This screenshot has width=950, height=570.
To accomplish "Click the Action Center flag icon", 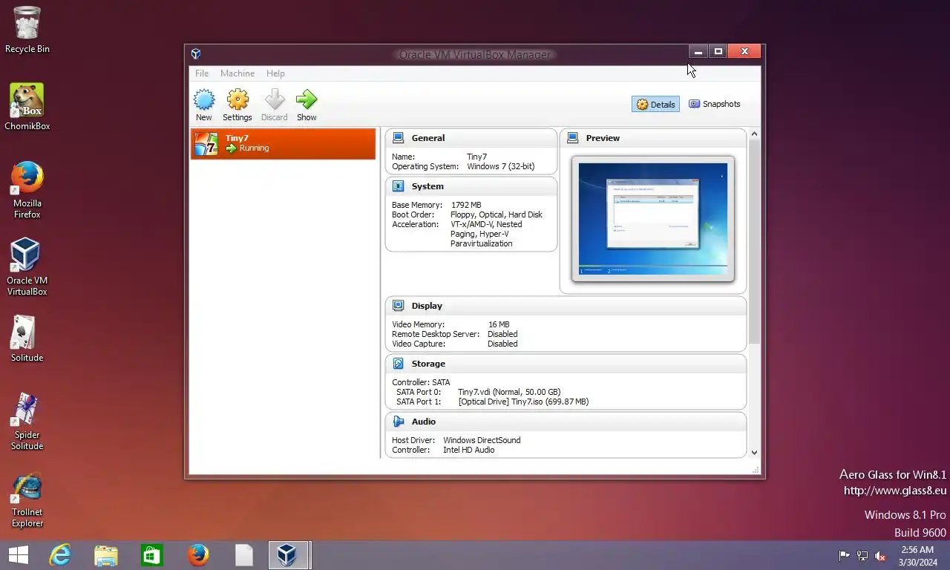I will click(845, 555).
